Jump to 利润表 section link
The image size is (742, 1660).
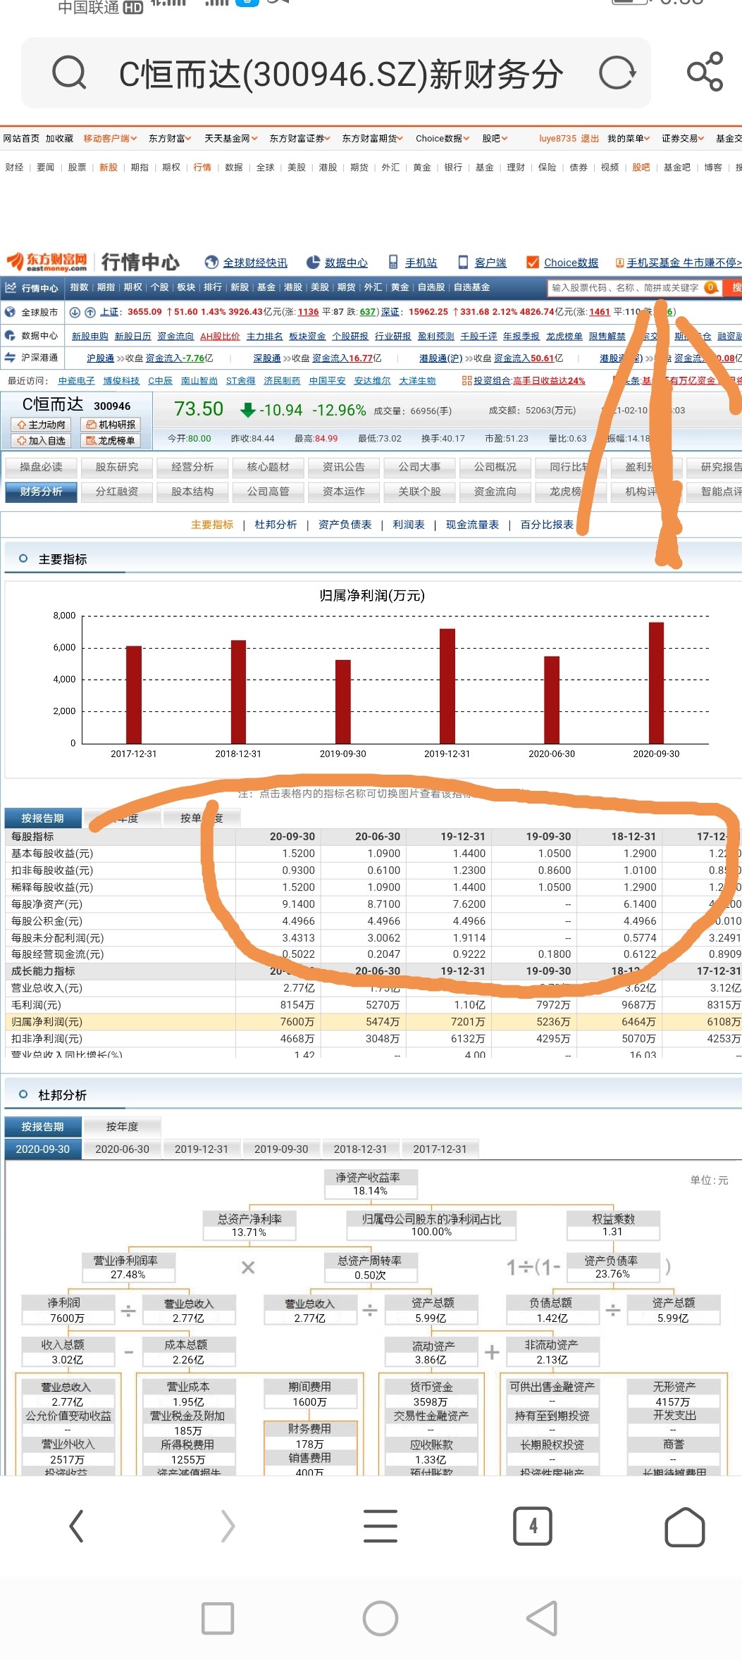[409, 525]
